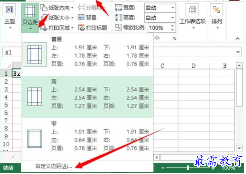Select row 2 header
246x174 pixels.
[x=6, y=81]
